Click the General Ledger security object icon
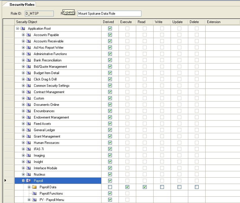The width and height of the screenshot is (240, 203). 28,130
